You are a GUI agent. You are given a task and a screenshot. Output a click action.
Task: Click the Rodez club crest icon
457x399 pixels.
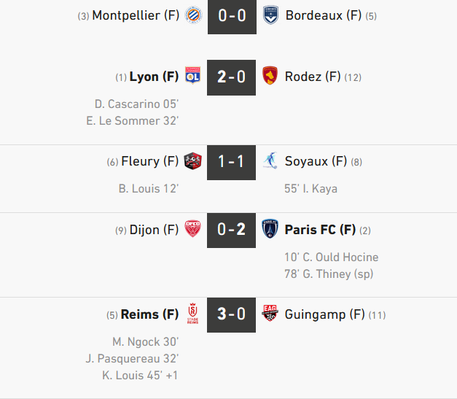tap(270, 77)
